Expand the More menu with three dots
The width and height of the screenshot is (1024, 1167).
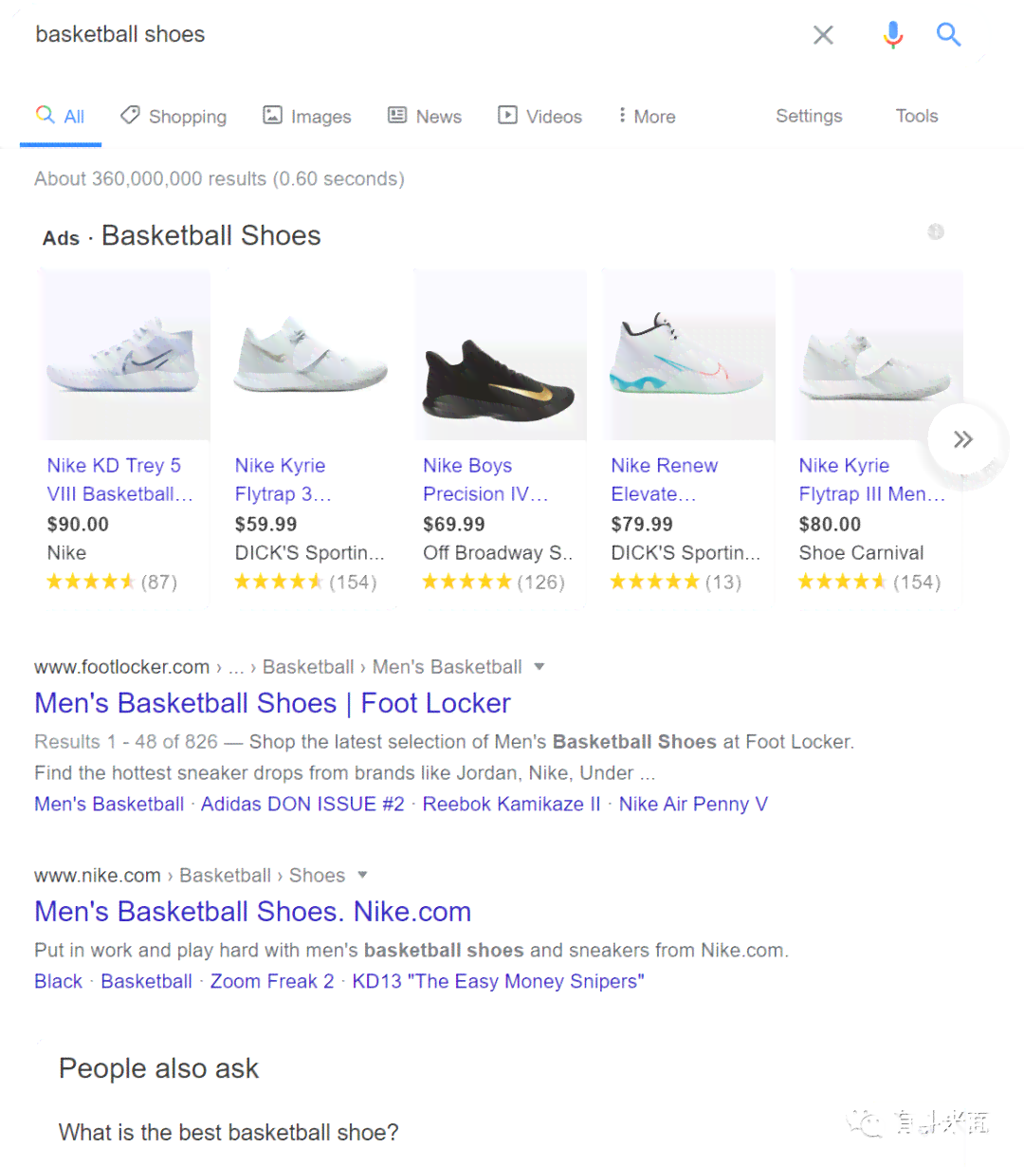pos(647,117)
